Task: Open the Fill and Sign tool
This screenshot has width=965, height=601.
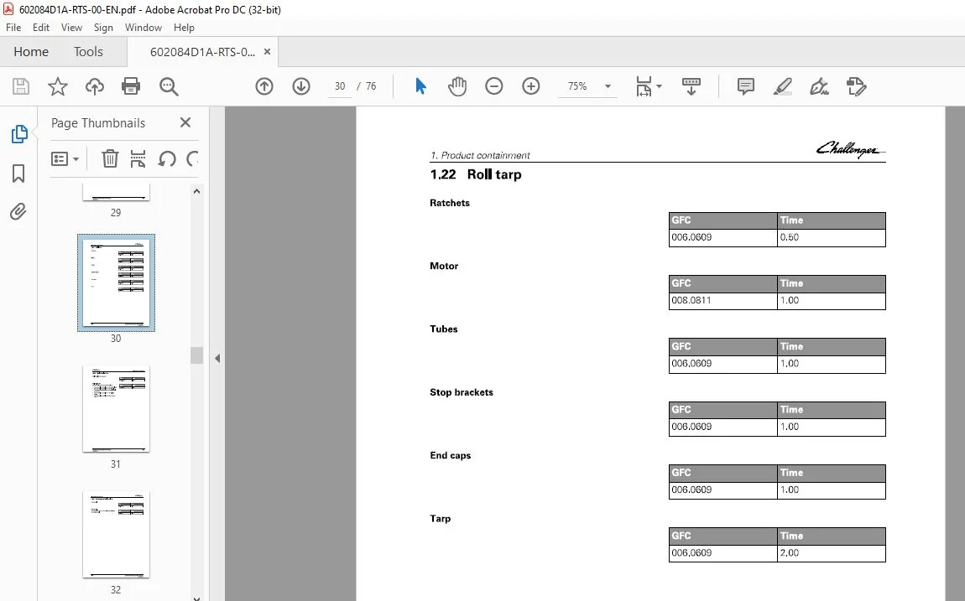Action: 819,86
